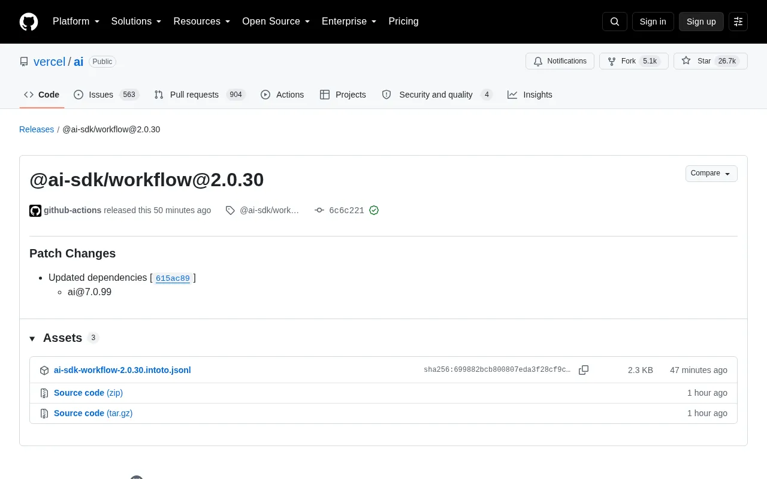Viewport: 767px width, 479px height.
Task: Open the Actions tab
Action: pyautogui.click(x=282, y=95)
